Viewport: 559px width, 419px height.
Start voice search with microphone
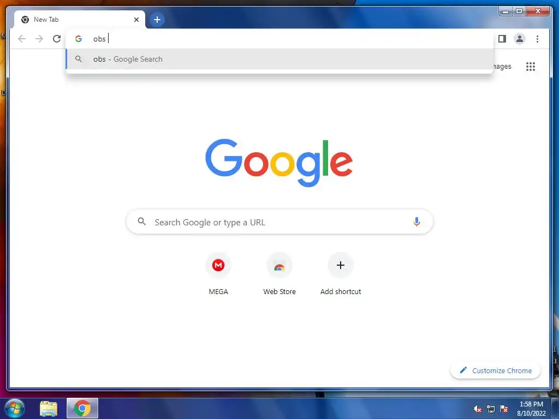point(417,222)
